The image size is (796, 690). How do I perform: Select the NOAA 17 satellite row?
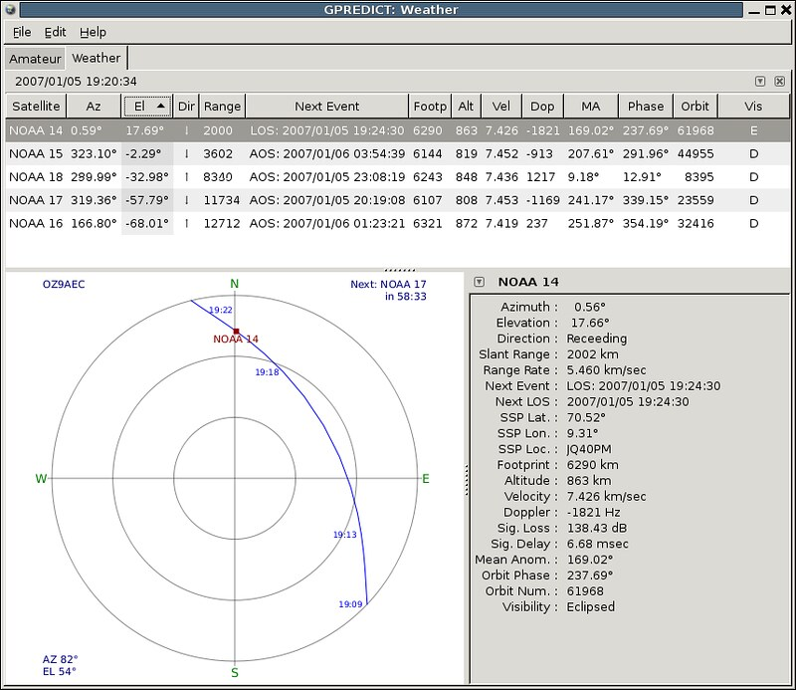398,200
